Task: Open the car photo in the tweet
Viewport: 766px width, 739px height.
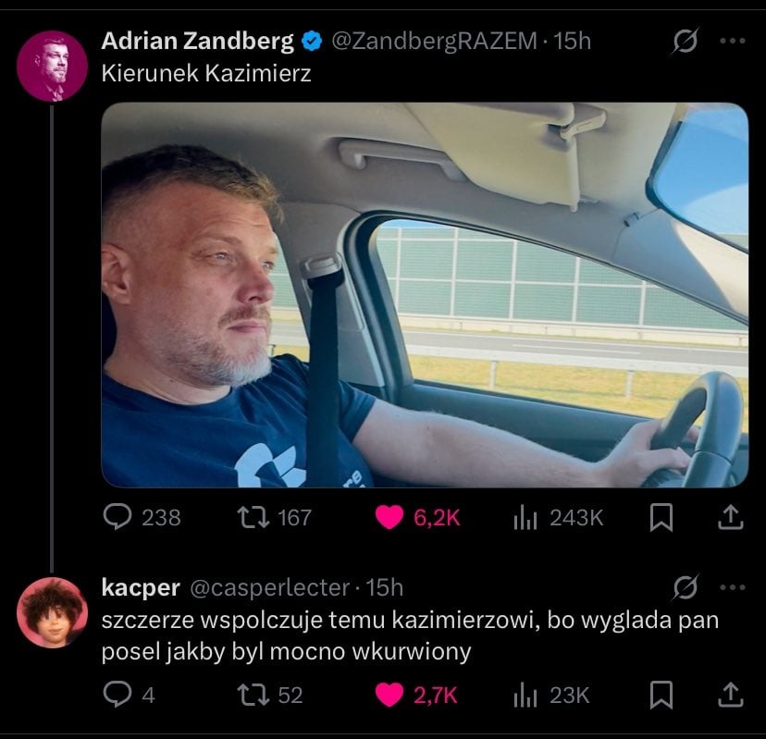Action: click(x=425, y=295)
